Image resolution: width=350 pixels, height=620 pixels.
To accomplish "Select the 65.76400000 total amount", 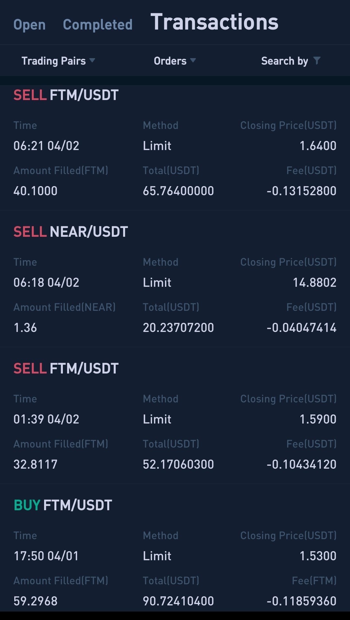I will coord(179,191).
